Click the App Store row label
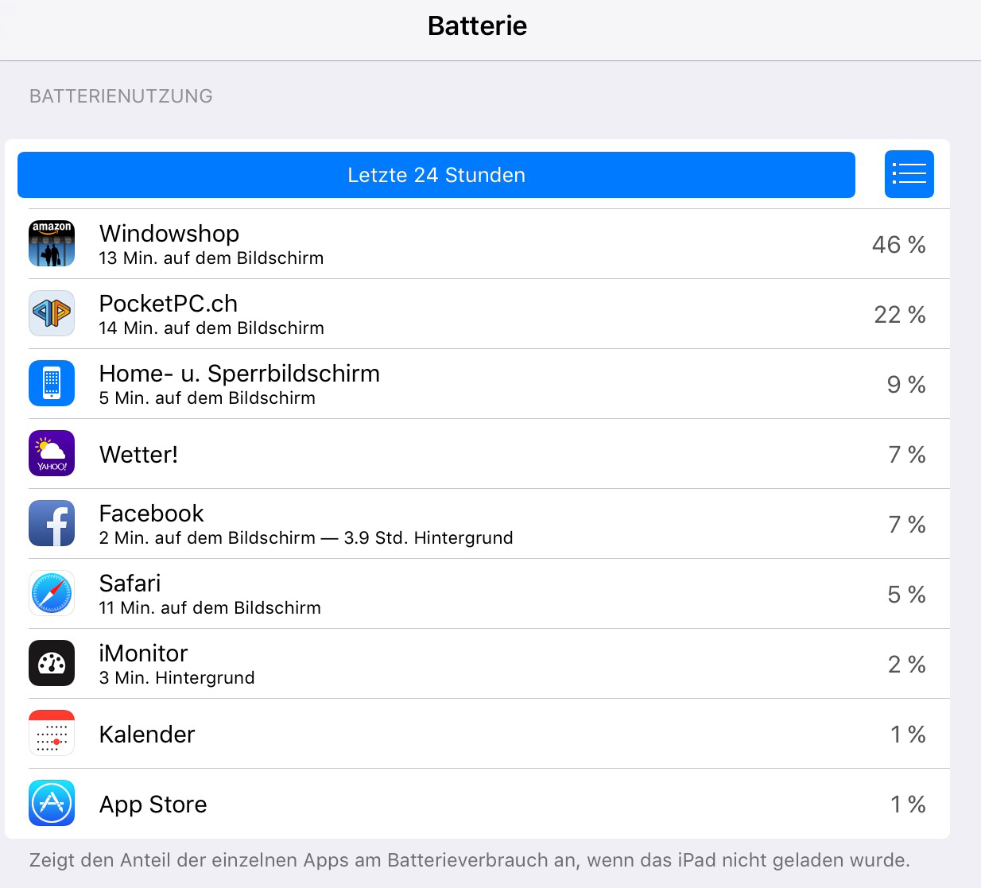Screen dimensions: 981x888 (x=153, y=805)
